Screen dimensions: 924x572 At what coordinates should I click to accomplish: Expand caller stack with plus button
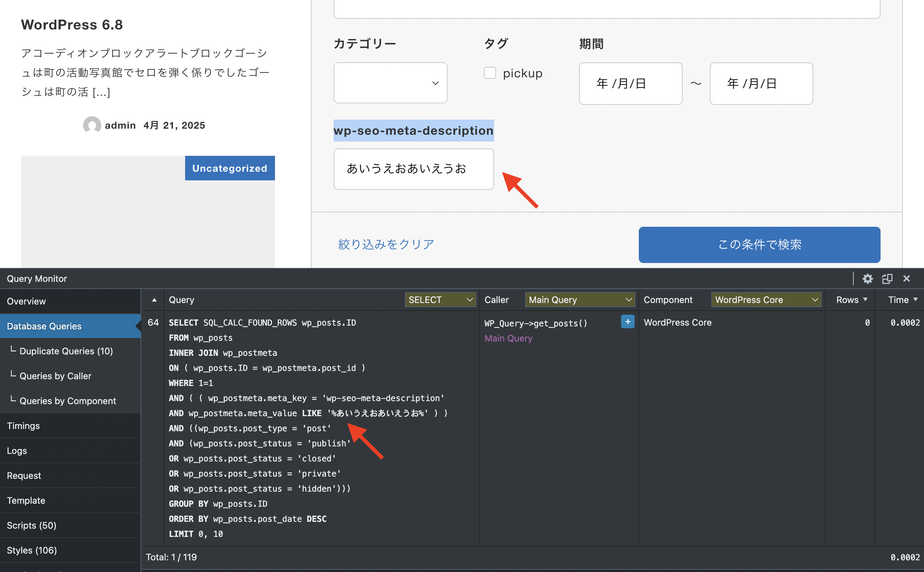(x=627, y=322)
